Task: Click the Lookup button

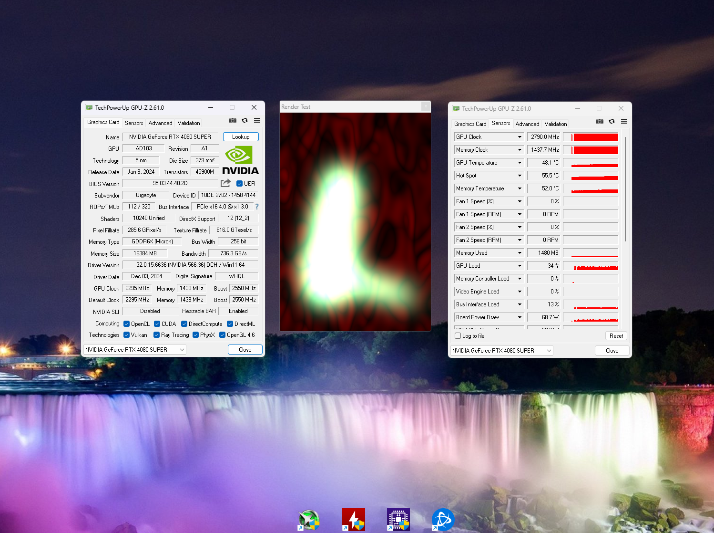Action: pyautogui.click(x=241, y=137)
